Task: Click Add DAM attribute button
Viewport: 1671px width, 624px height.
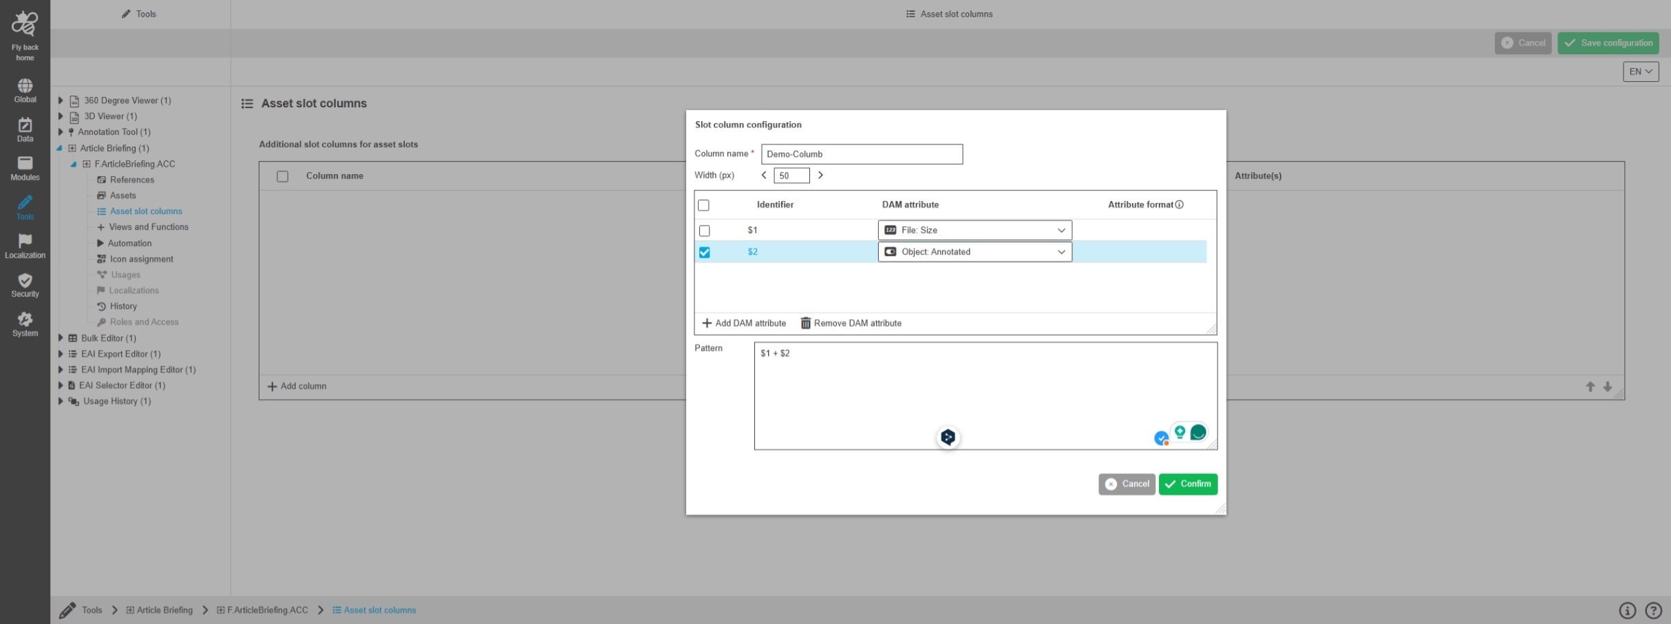Action: tap(743, 323)
